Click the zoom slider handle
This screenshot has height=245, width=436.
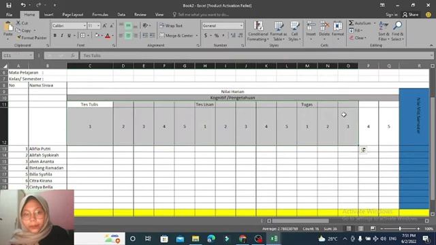coord(400,229)
